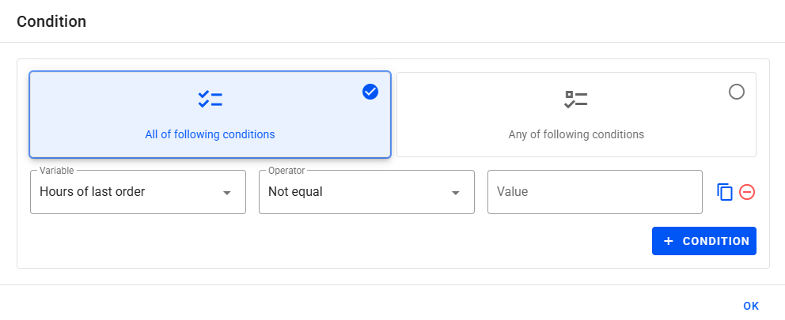Choose "All of following conditions" label
Viewport: 785px width, 320px height.
(x=210, y=134)
